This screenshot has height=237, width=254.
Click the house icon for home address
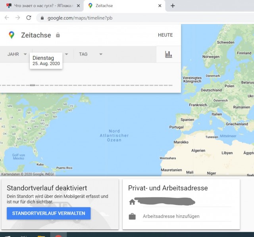pyautogui.click(x=132, y=202)
